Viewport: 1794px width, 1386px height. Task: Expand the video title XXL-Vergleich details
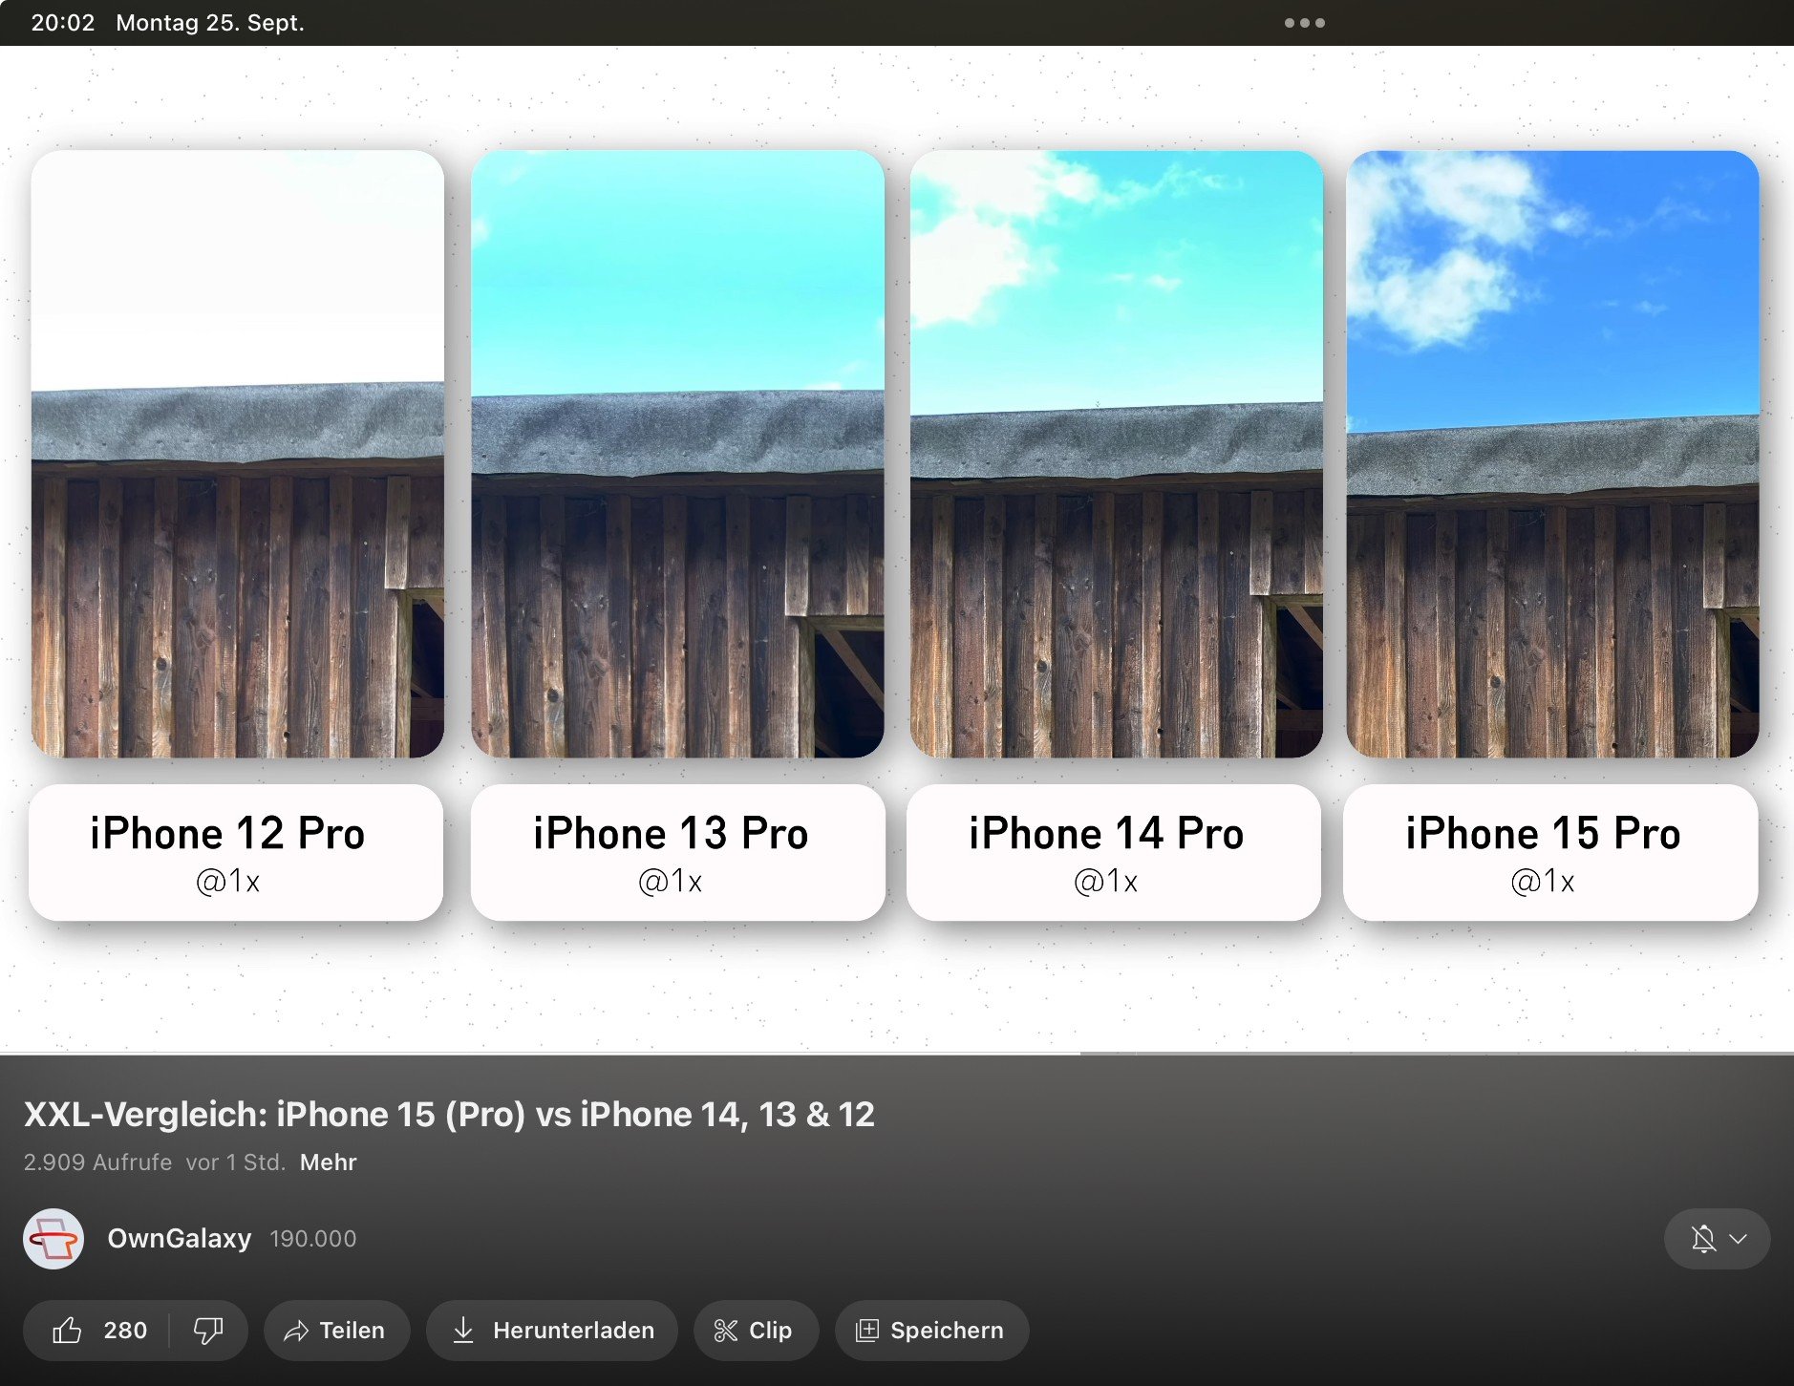click(x=449, y=1115)
